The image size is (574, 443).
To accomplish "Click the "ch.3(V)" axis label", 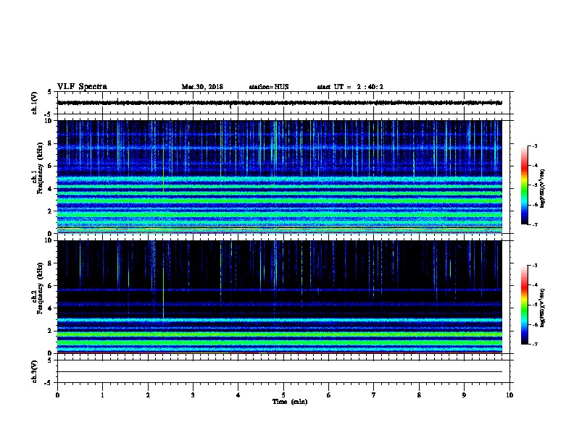I will click(x=35, y=371).
